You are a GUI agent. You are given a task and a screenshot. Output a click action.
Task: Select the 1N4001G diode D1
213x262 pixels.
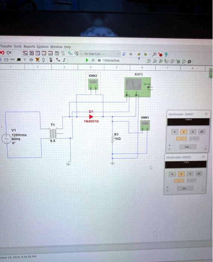coord(91,117)
